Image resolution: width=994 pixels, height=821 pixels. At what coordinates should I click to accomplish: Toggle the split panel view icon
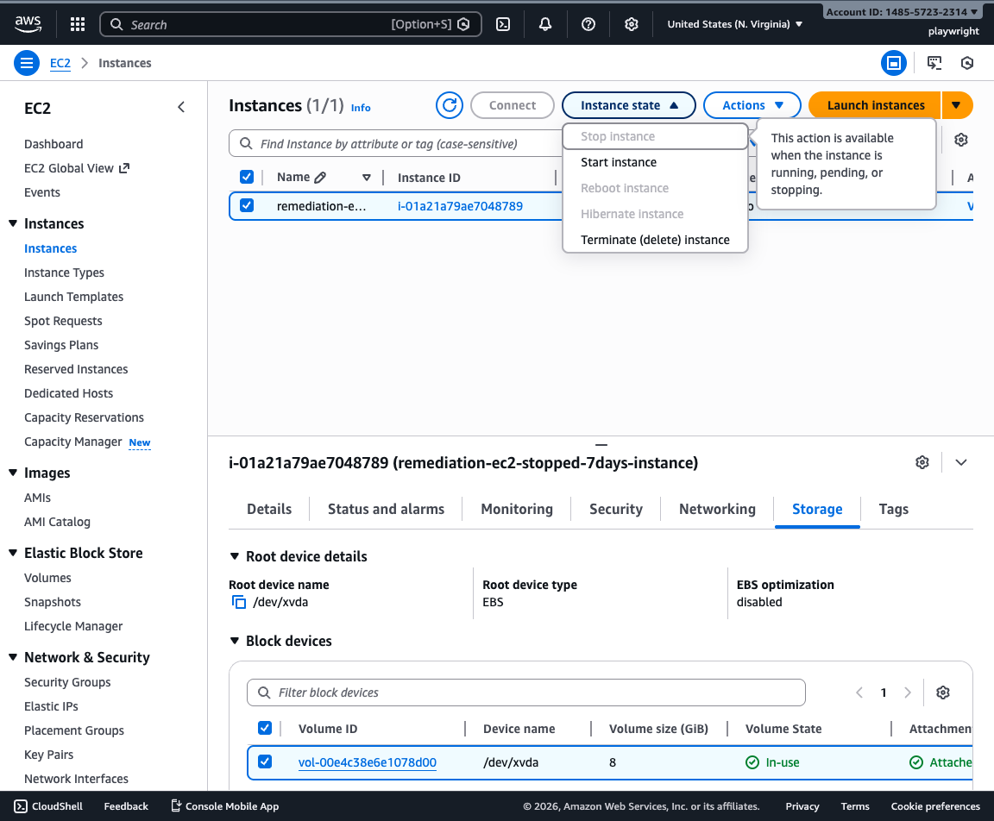[894, 62]
